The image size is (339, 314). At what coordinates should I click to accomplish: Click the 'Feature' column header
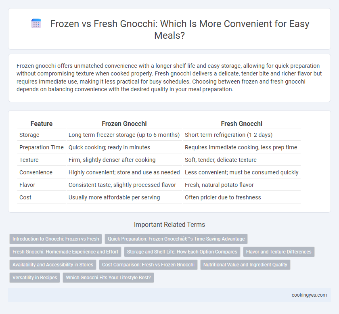click(x=41, y=124)
